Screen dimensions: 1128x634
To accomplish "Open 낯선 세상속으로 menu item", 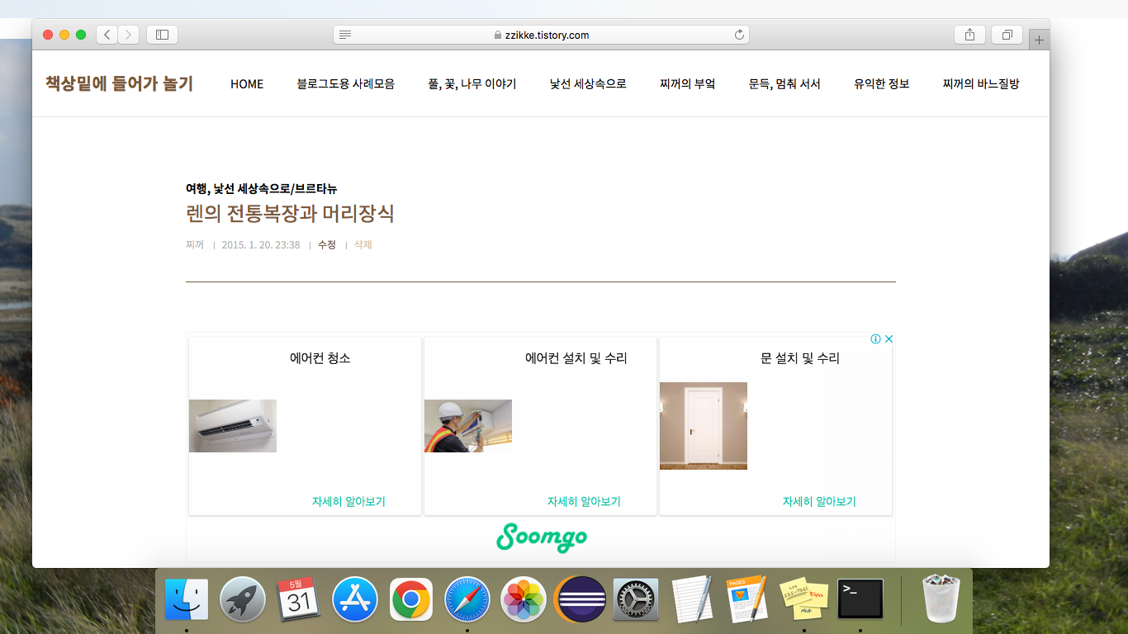I will [x=588, y=83].
